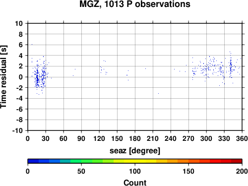This screenshot has height=186, width=248.
Task: Click the colorbar tick label 100
Action: [135, 171]
